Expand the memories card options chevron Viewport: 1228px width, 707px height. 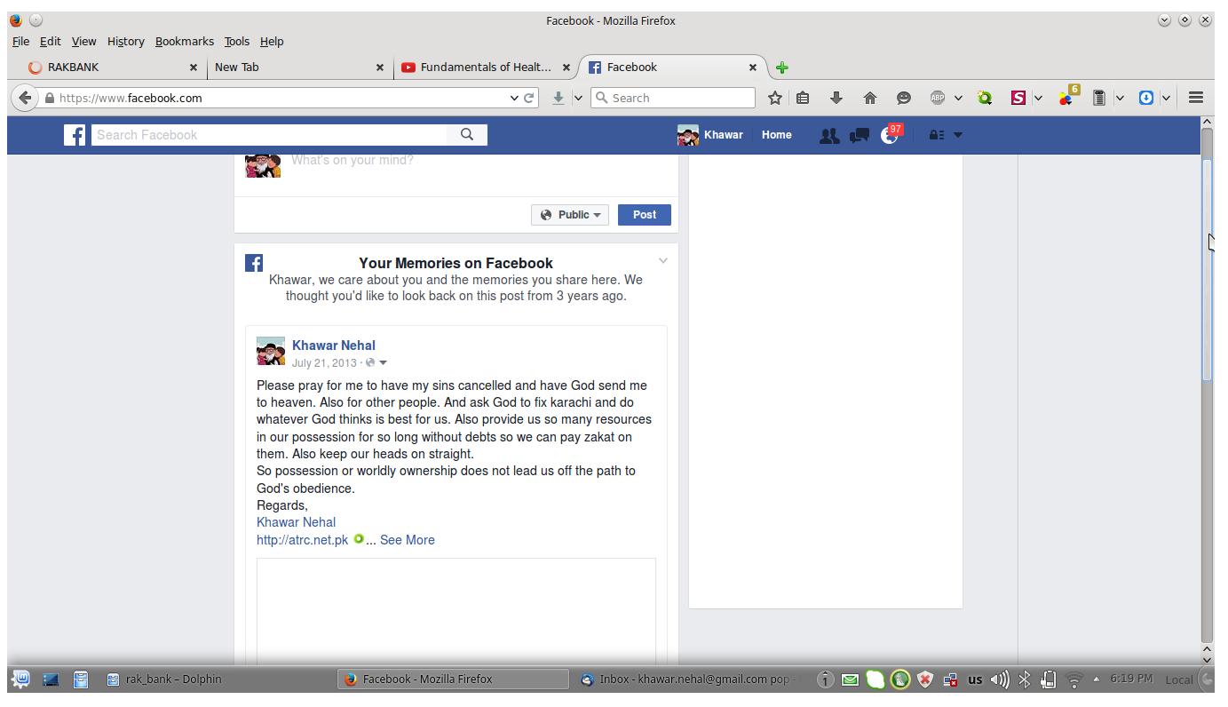[x=663, y=260]
